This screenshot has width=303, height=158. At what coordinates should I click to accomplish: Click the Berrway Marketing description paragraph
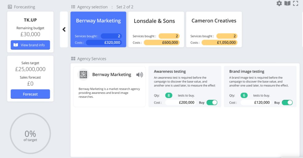click(x=109, y=93)
